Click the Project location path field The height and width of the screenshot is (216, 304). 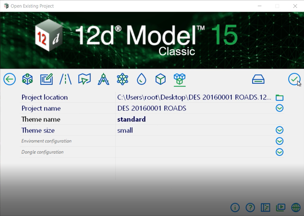coord(194,97)
